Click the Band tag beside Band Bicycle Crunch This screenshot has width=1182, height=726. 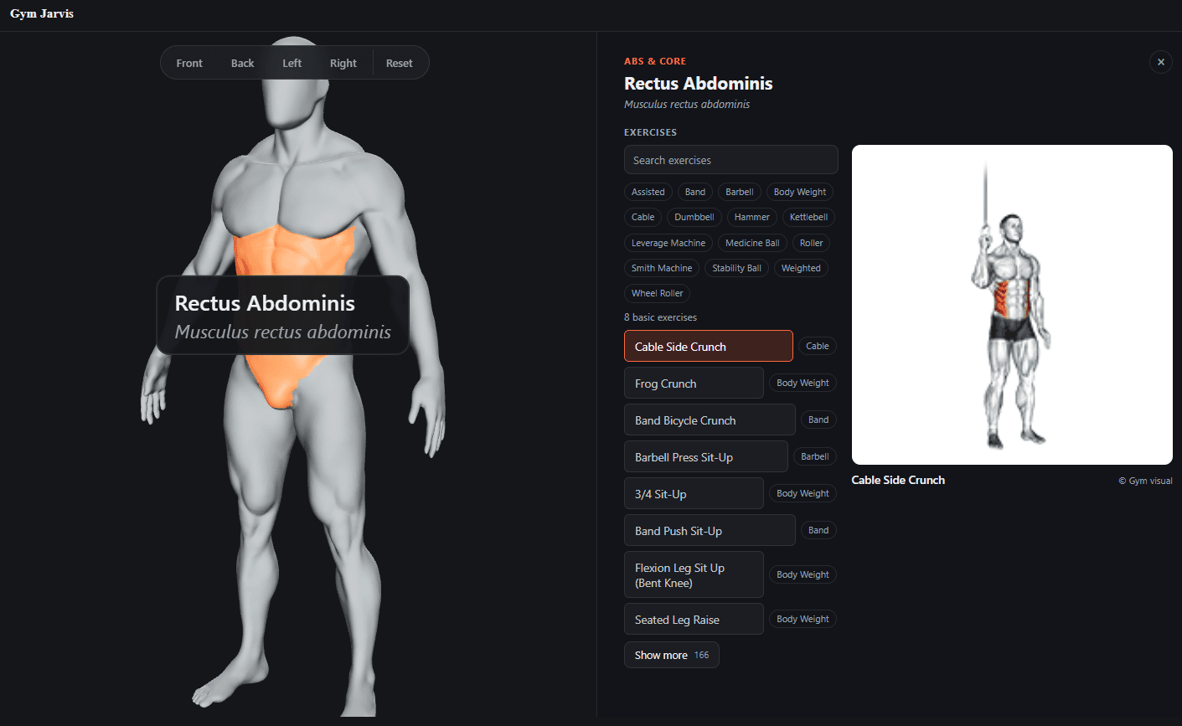click(x=818, y=420)
